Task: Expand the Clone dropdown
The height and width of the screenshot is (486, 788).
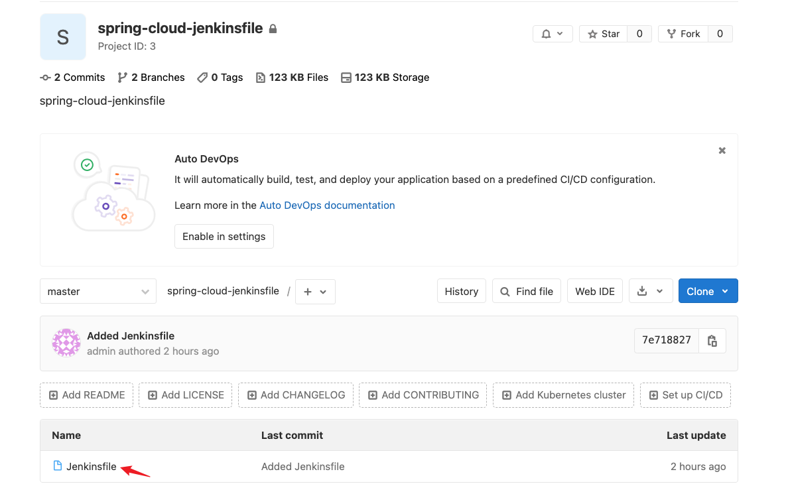Action: coord(708,292)
